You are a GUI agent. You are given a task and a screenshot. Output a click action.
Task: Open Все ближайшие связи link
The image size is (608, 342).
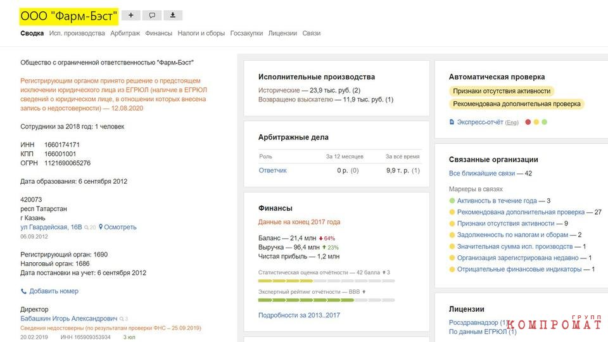pos(482,174)
